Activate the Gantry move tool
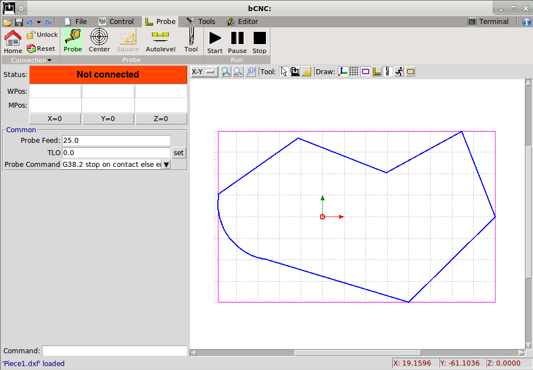 [x=295, y=71]
